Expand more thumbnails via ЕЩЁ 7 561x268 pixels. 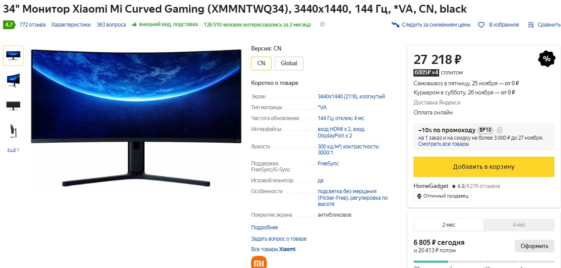[13, 151]
